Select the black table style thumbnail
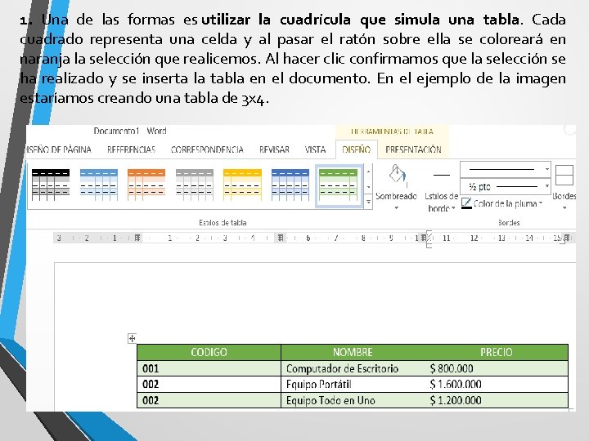Screen dimensions: 589x441 pos(51,185)
